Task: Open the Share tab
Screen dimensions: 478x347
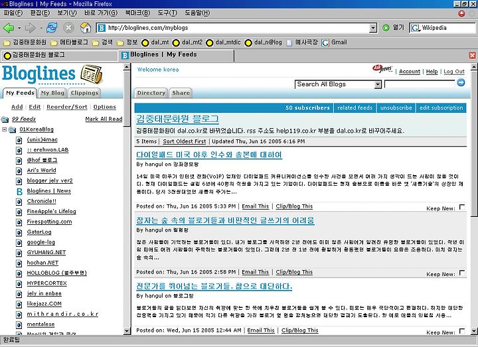Action: tap(181, 93)
